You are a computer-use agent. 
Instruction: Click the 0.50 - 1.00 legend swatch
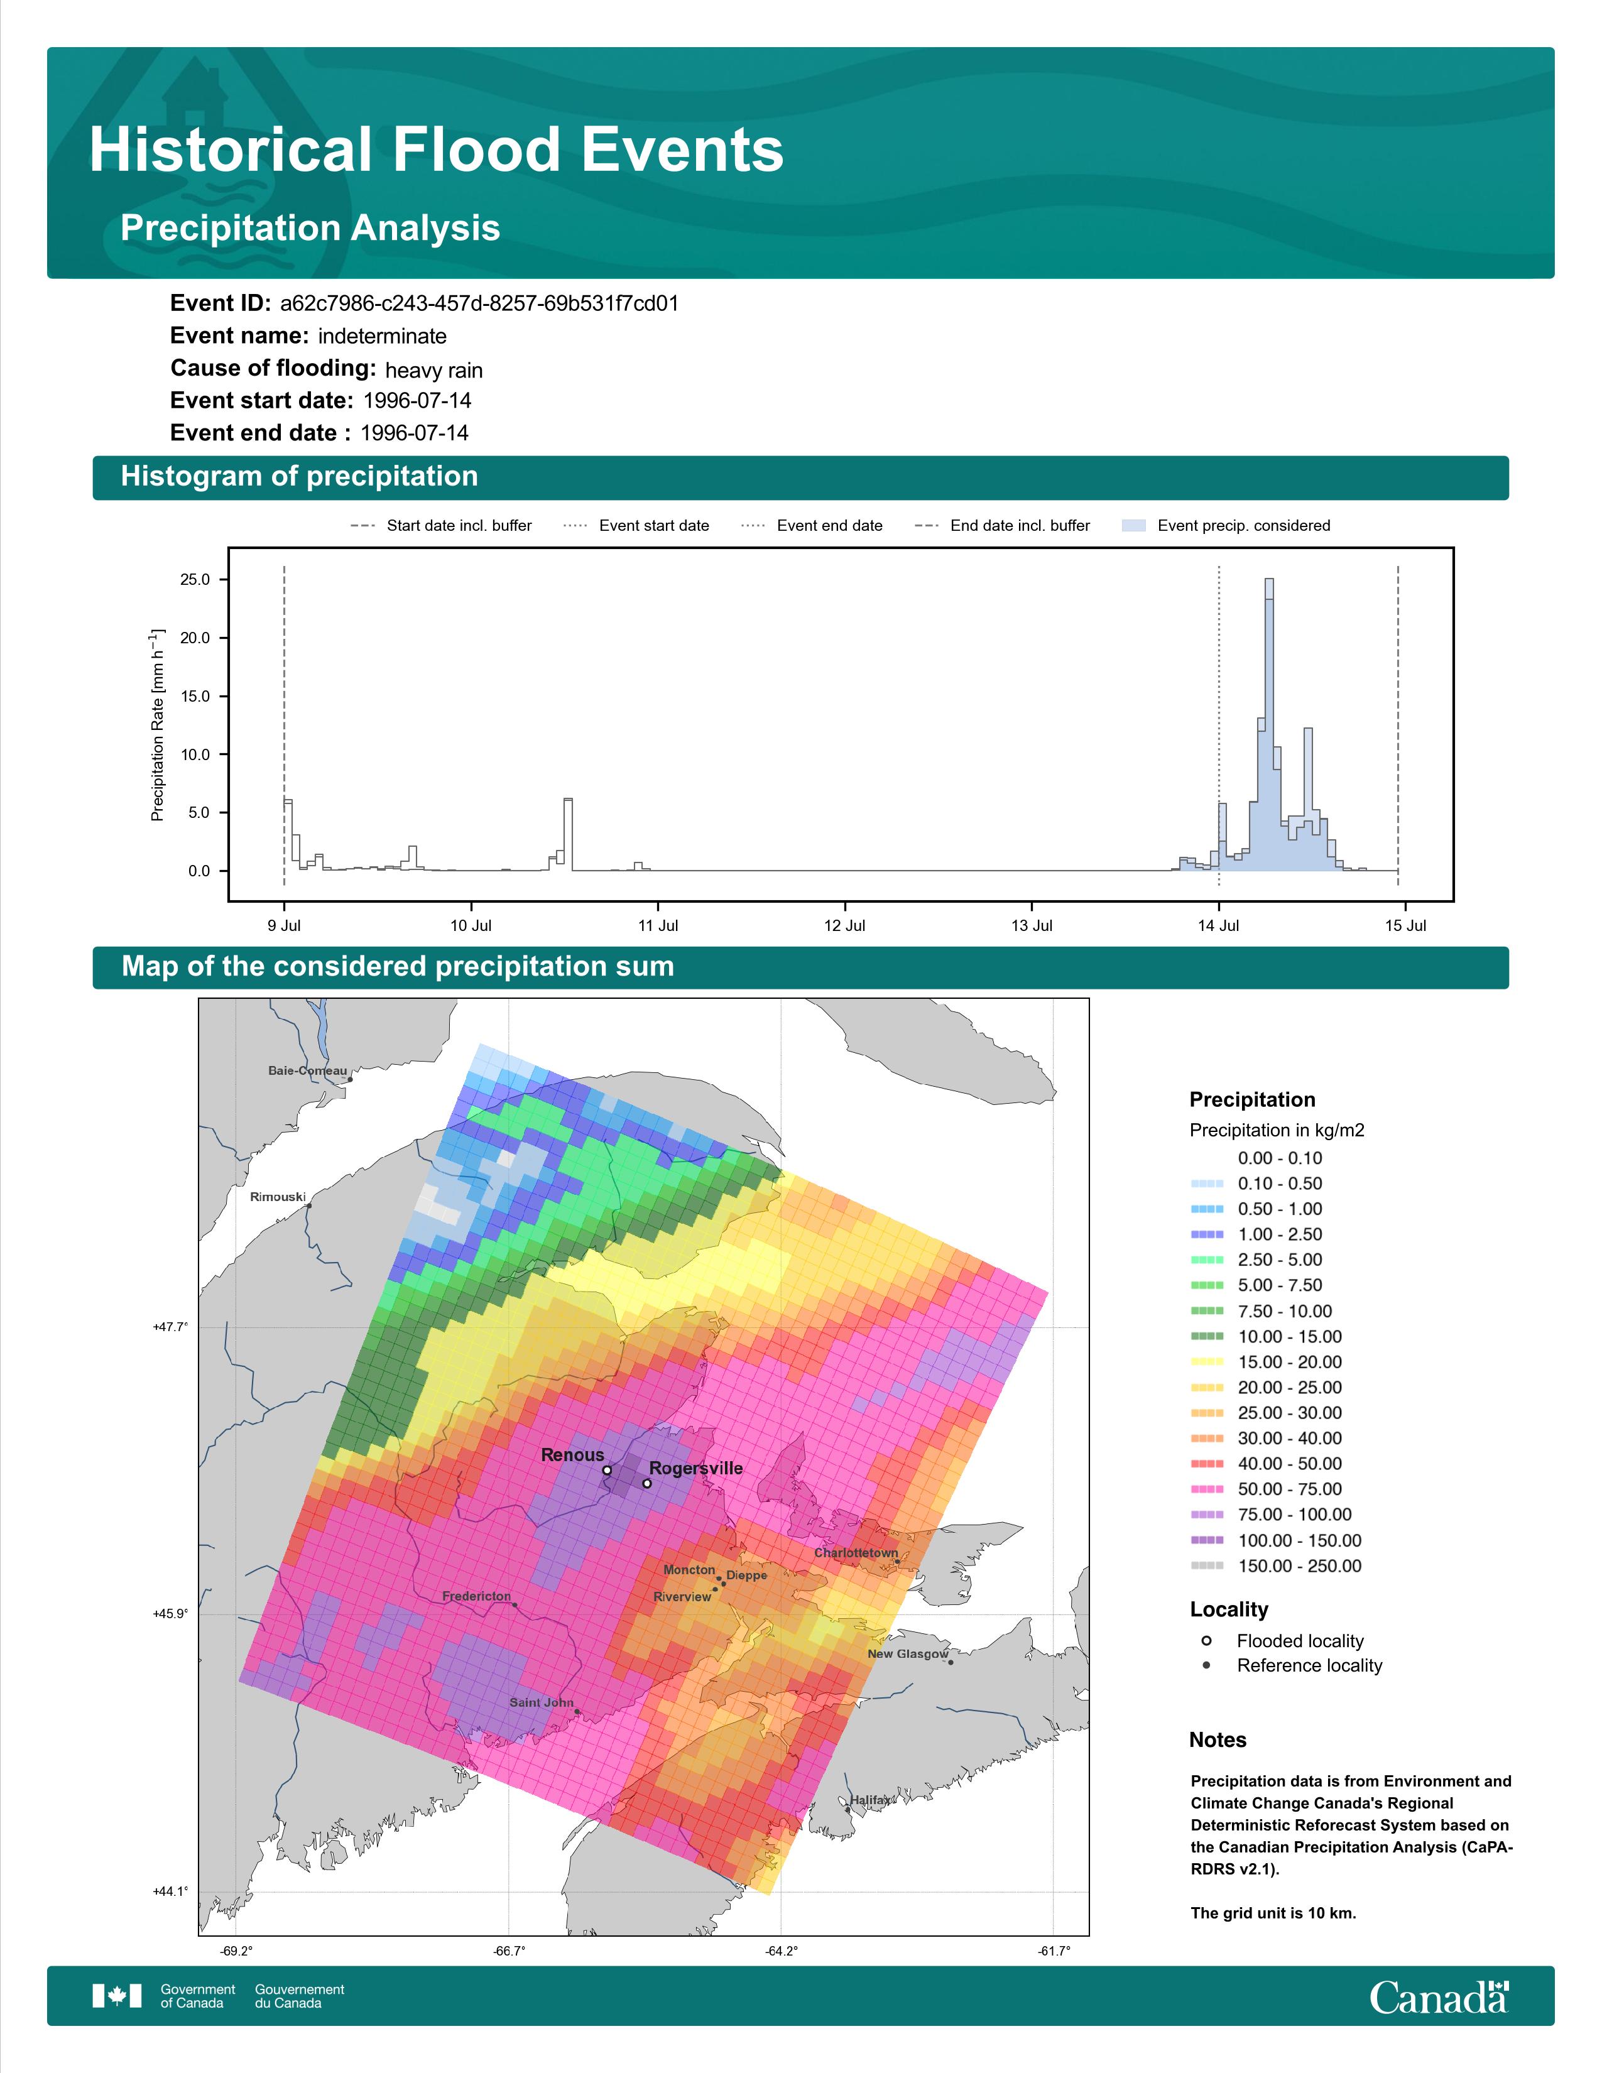coord(1207,1211)
